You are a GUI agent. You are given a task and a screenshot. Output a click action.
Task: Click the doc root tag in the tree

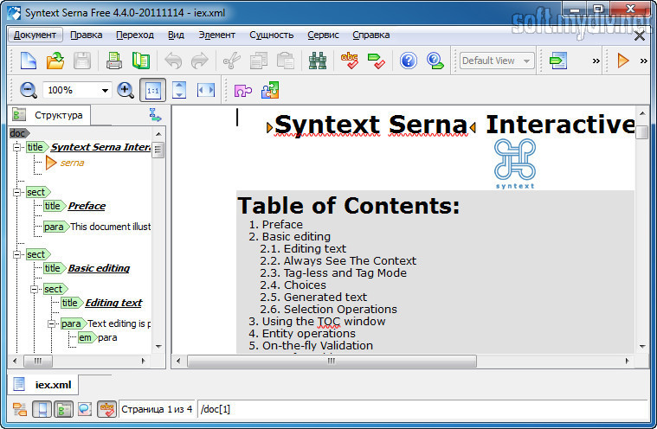point(19,133)
